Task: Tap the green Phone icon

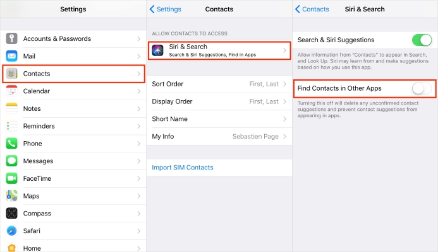Action: (x=12, y=144)
